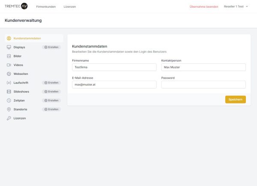Click the Laufschrift variable icon

coord(9,83)
